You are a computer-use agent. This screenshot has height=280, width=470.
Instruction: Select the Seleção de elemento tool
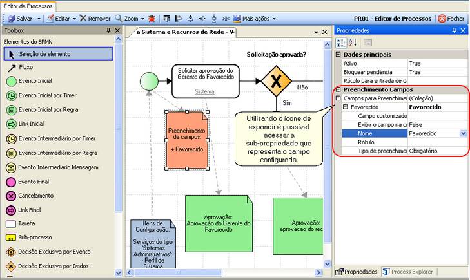59,54
